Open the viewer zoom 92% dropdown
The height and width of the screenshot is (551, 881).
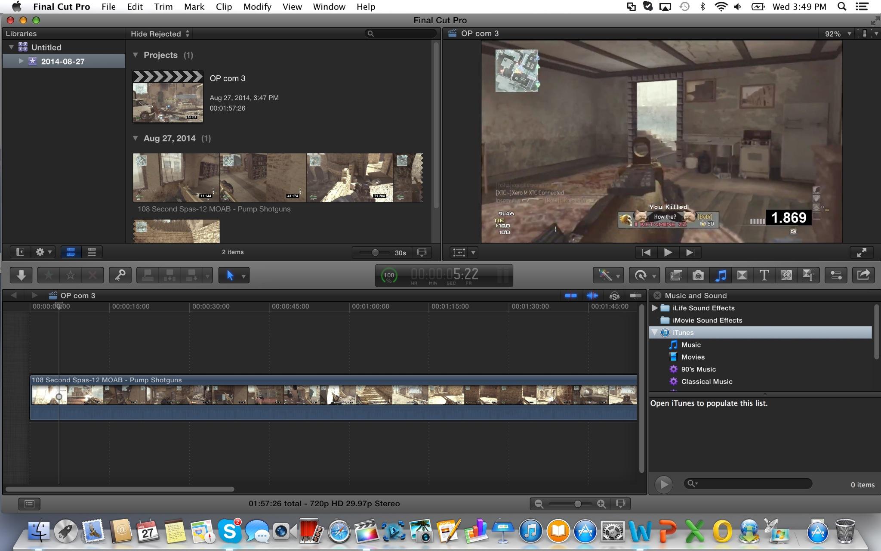pyautogui.click(x=838, y=34)
